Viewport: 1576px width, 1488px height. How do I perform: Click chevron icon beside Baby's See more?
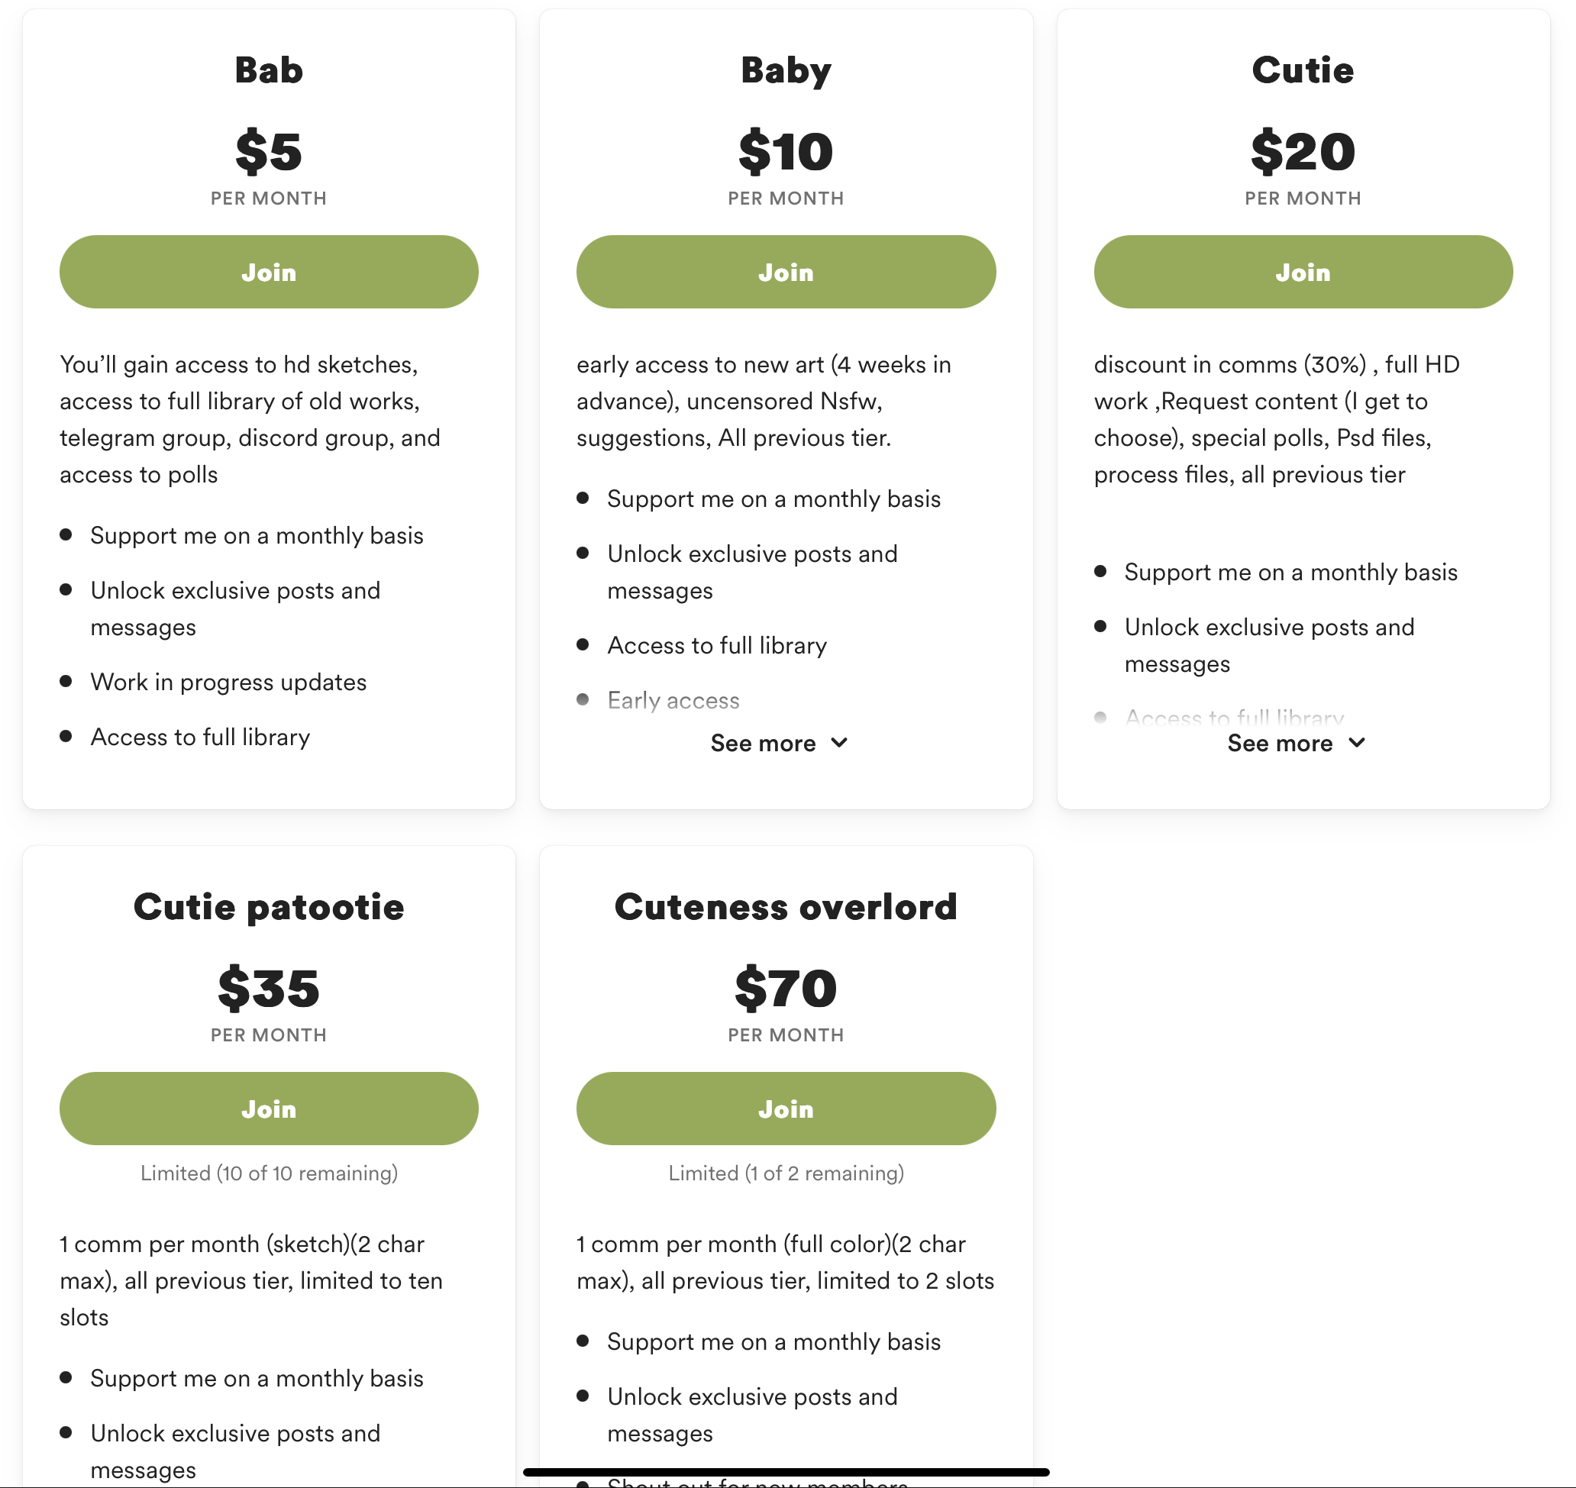(x=839, y=743)
